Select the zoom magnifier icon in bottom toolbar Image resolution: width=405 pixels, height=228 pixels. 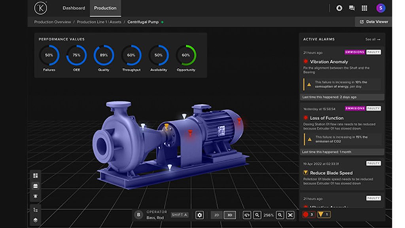(x=256, y=215)
